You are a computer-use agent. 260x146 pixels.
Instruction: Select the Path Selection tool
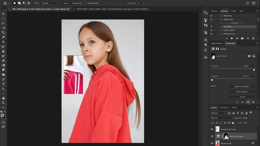tap(3, 89)
